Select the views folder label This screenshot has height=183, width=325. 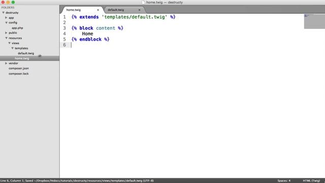pyautogui.click(x=15, y=43)
